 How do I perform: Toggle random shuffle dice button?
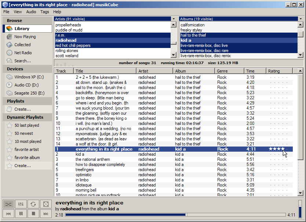pyautogui.click(x=46, y=204)
